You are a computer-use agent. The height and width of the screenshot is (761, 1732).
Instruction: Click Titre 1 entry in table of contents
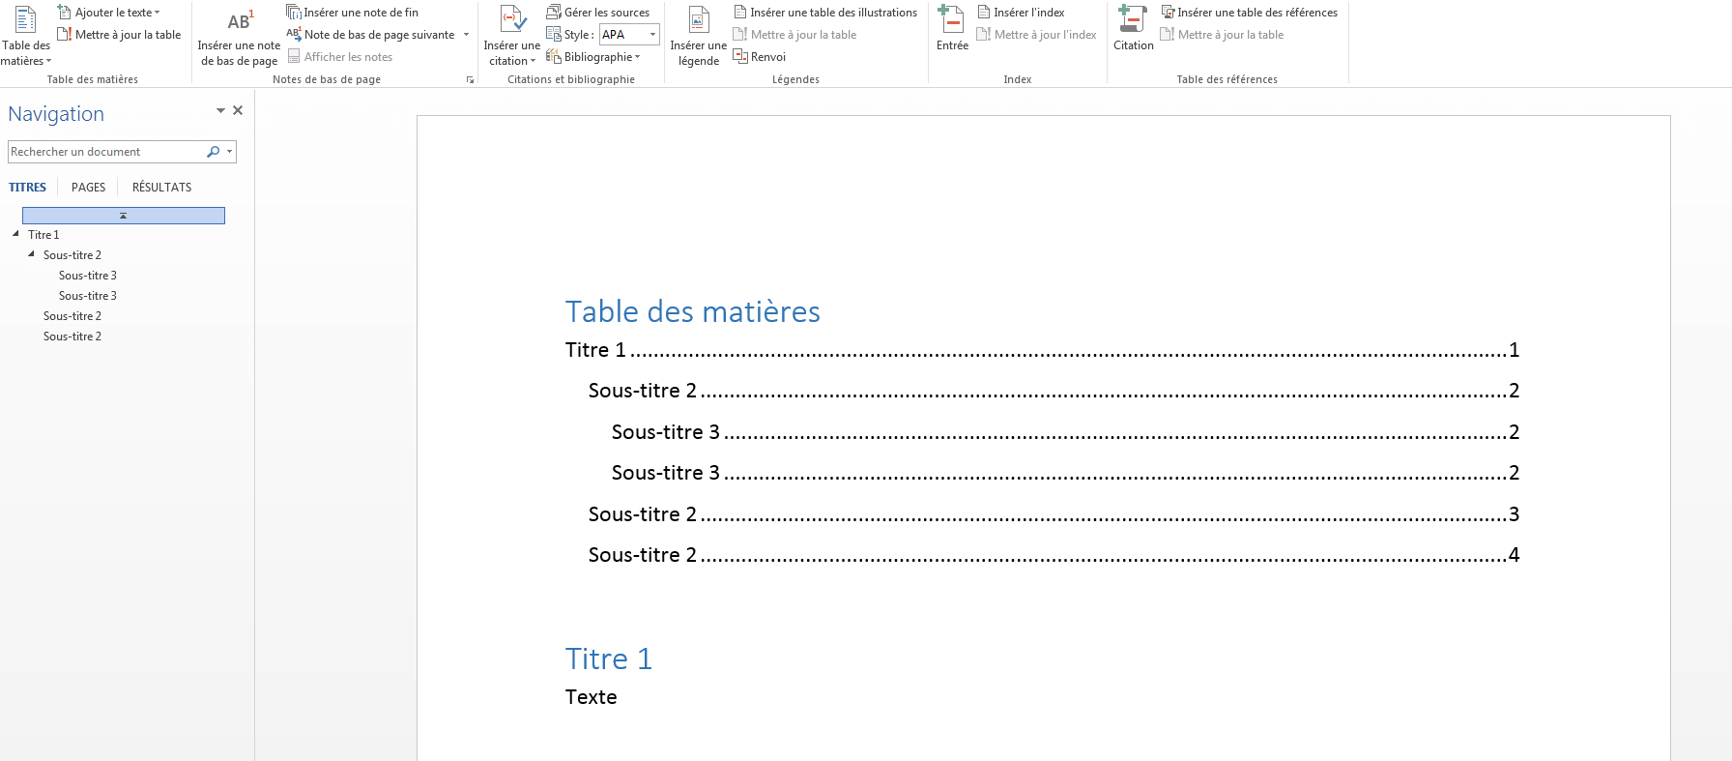[x=1042, y=350]
